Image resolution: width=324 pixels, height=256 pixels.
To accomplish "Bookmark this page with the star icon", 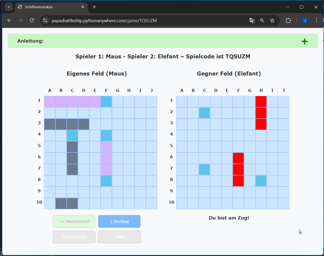I will 272,20.
